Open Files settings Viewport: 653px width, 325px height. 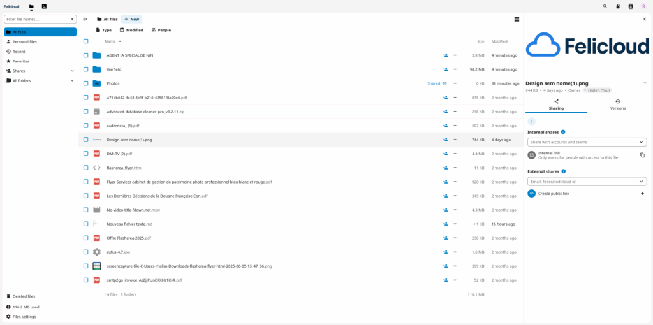(x=40, y=317)
